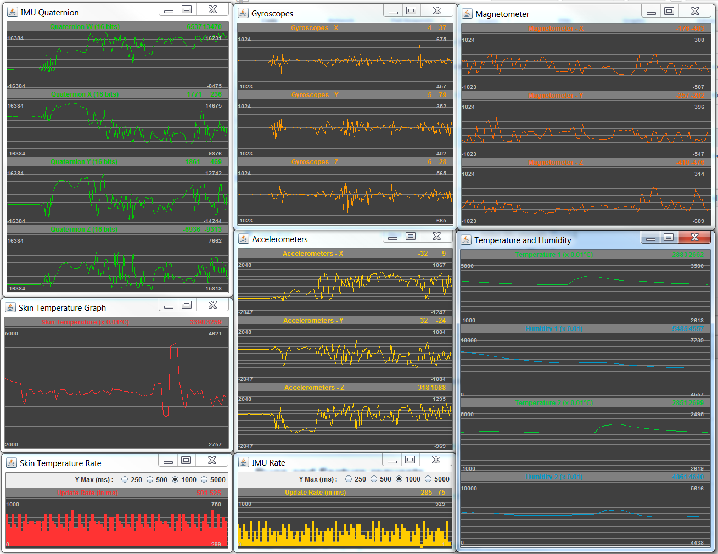Minimize the IMU Quaternion window
The height and width of the screenshot is (554, 718).
[x=169, y=10]
